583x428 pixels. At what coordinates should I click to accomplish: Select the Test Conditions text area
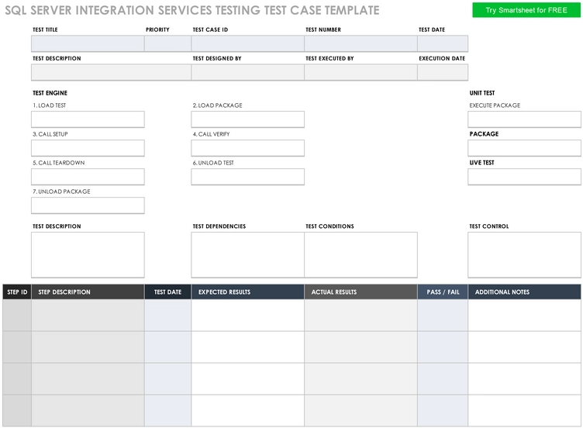point(360,255)
